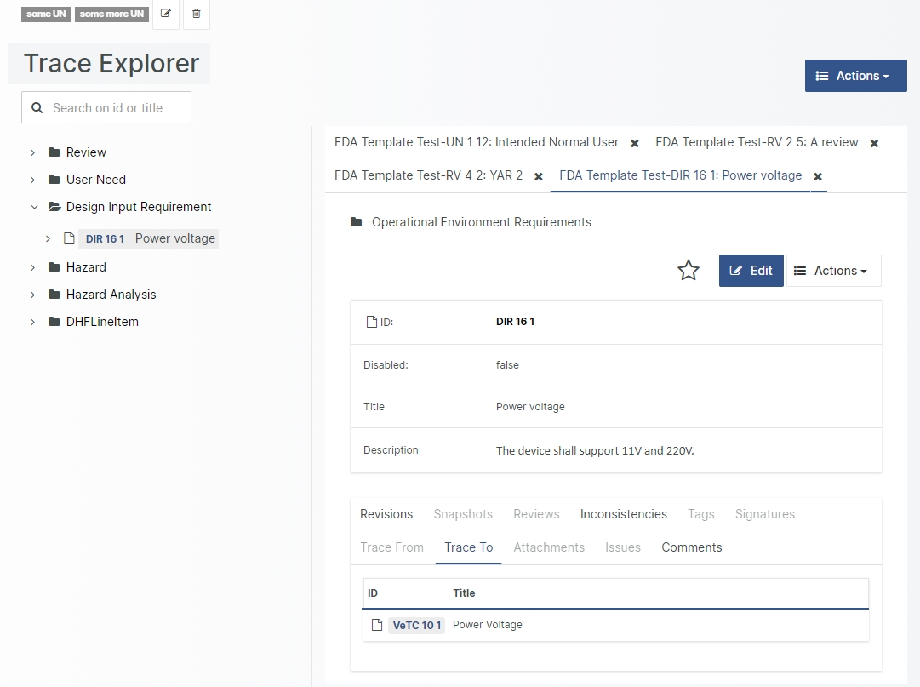
Task: Click the 'some more UN' tag
Action: (111, 14)
